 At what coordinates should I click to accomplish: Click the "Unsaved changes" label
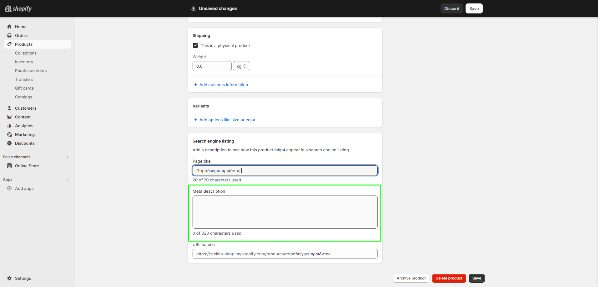[218, 8]
